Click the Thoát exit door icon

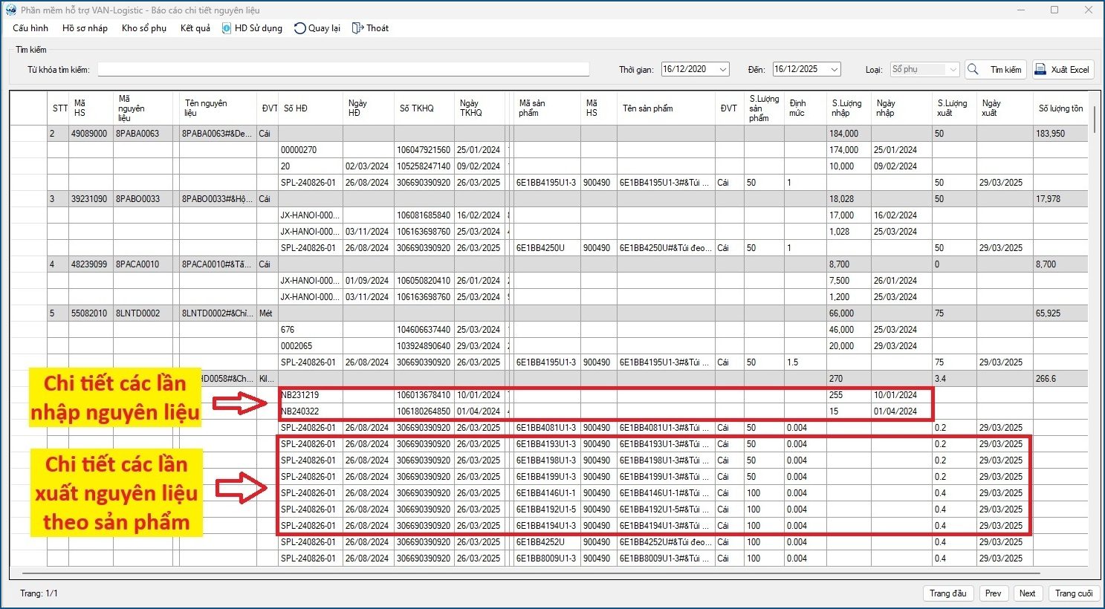point(357,28)
